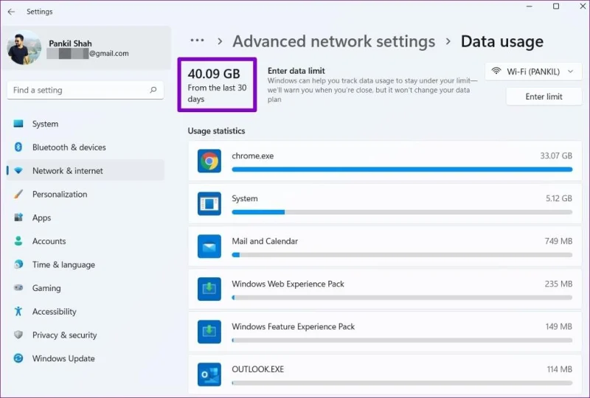Click the Mail and Calendar envelope icon
Image resolution: width=590 pixels, height=398 pixels.
pos(209,246)
